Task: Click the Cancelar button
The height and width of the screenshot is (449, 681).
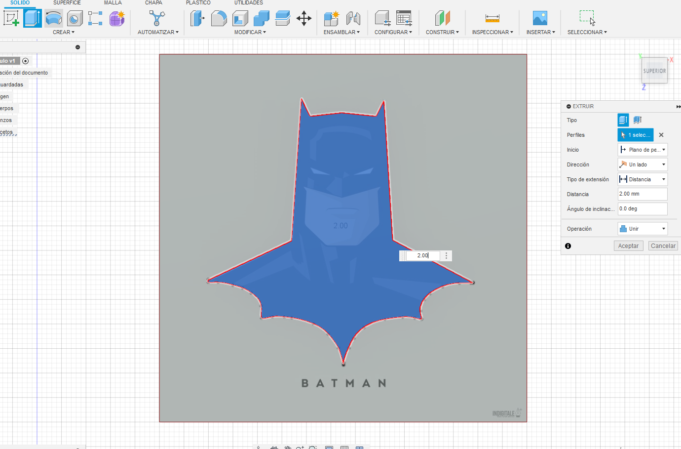Action: 663,246
